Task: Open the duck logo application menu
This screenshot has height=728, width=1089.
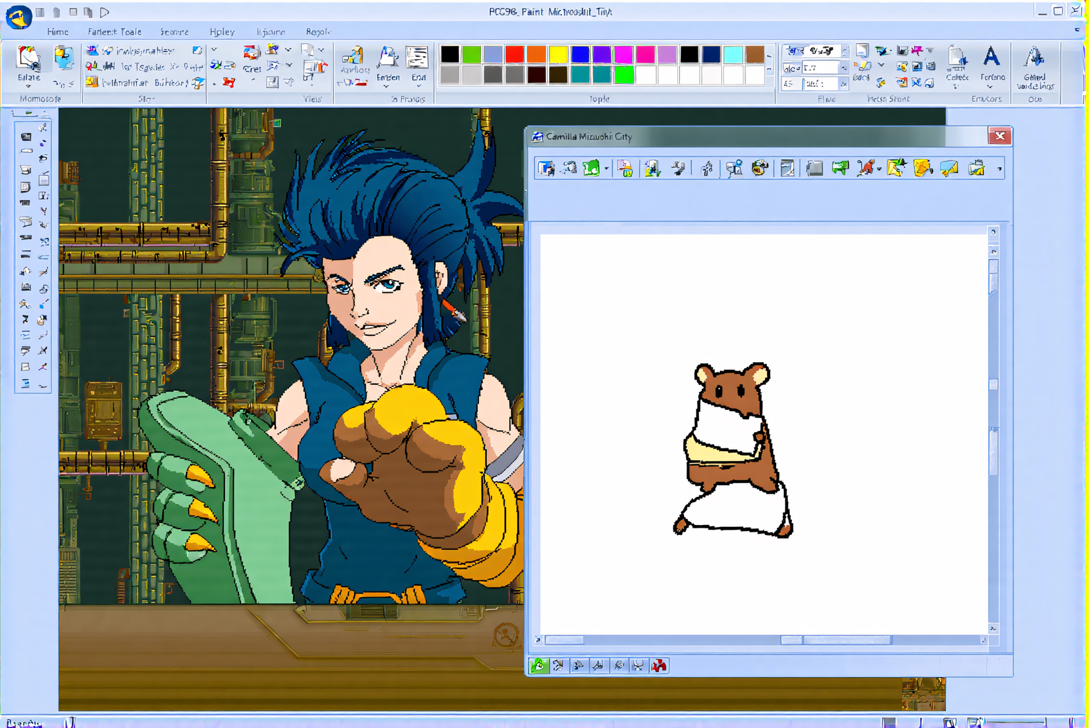Action: (18, 17)
